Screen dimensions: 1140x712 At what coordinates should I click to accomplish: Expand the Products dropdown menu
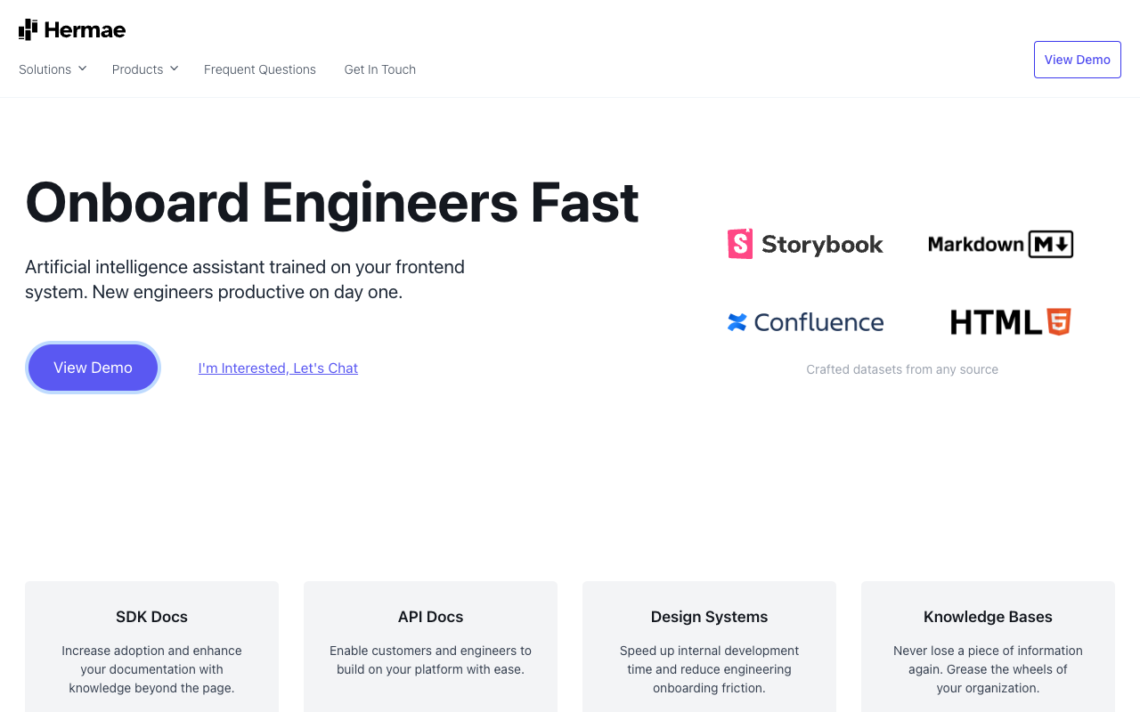coord(145,69)
